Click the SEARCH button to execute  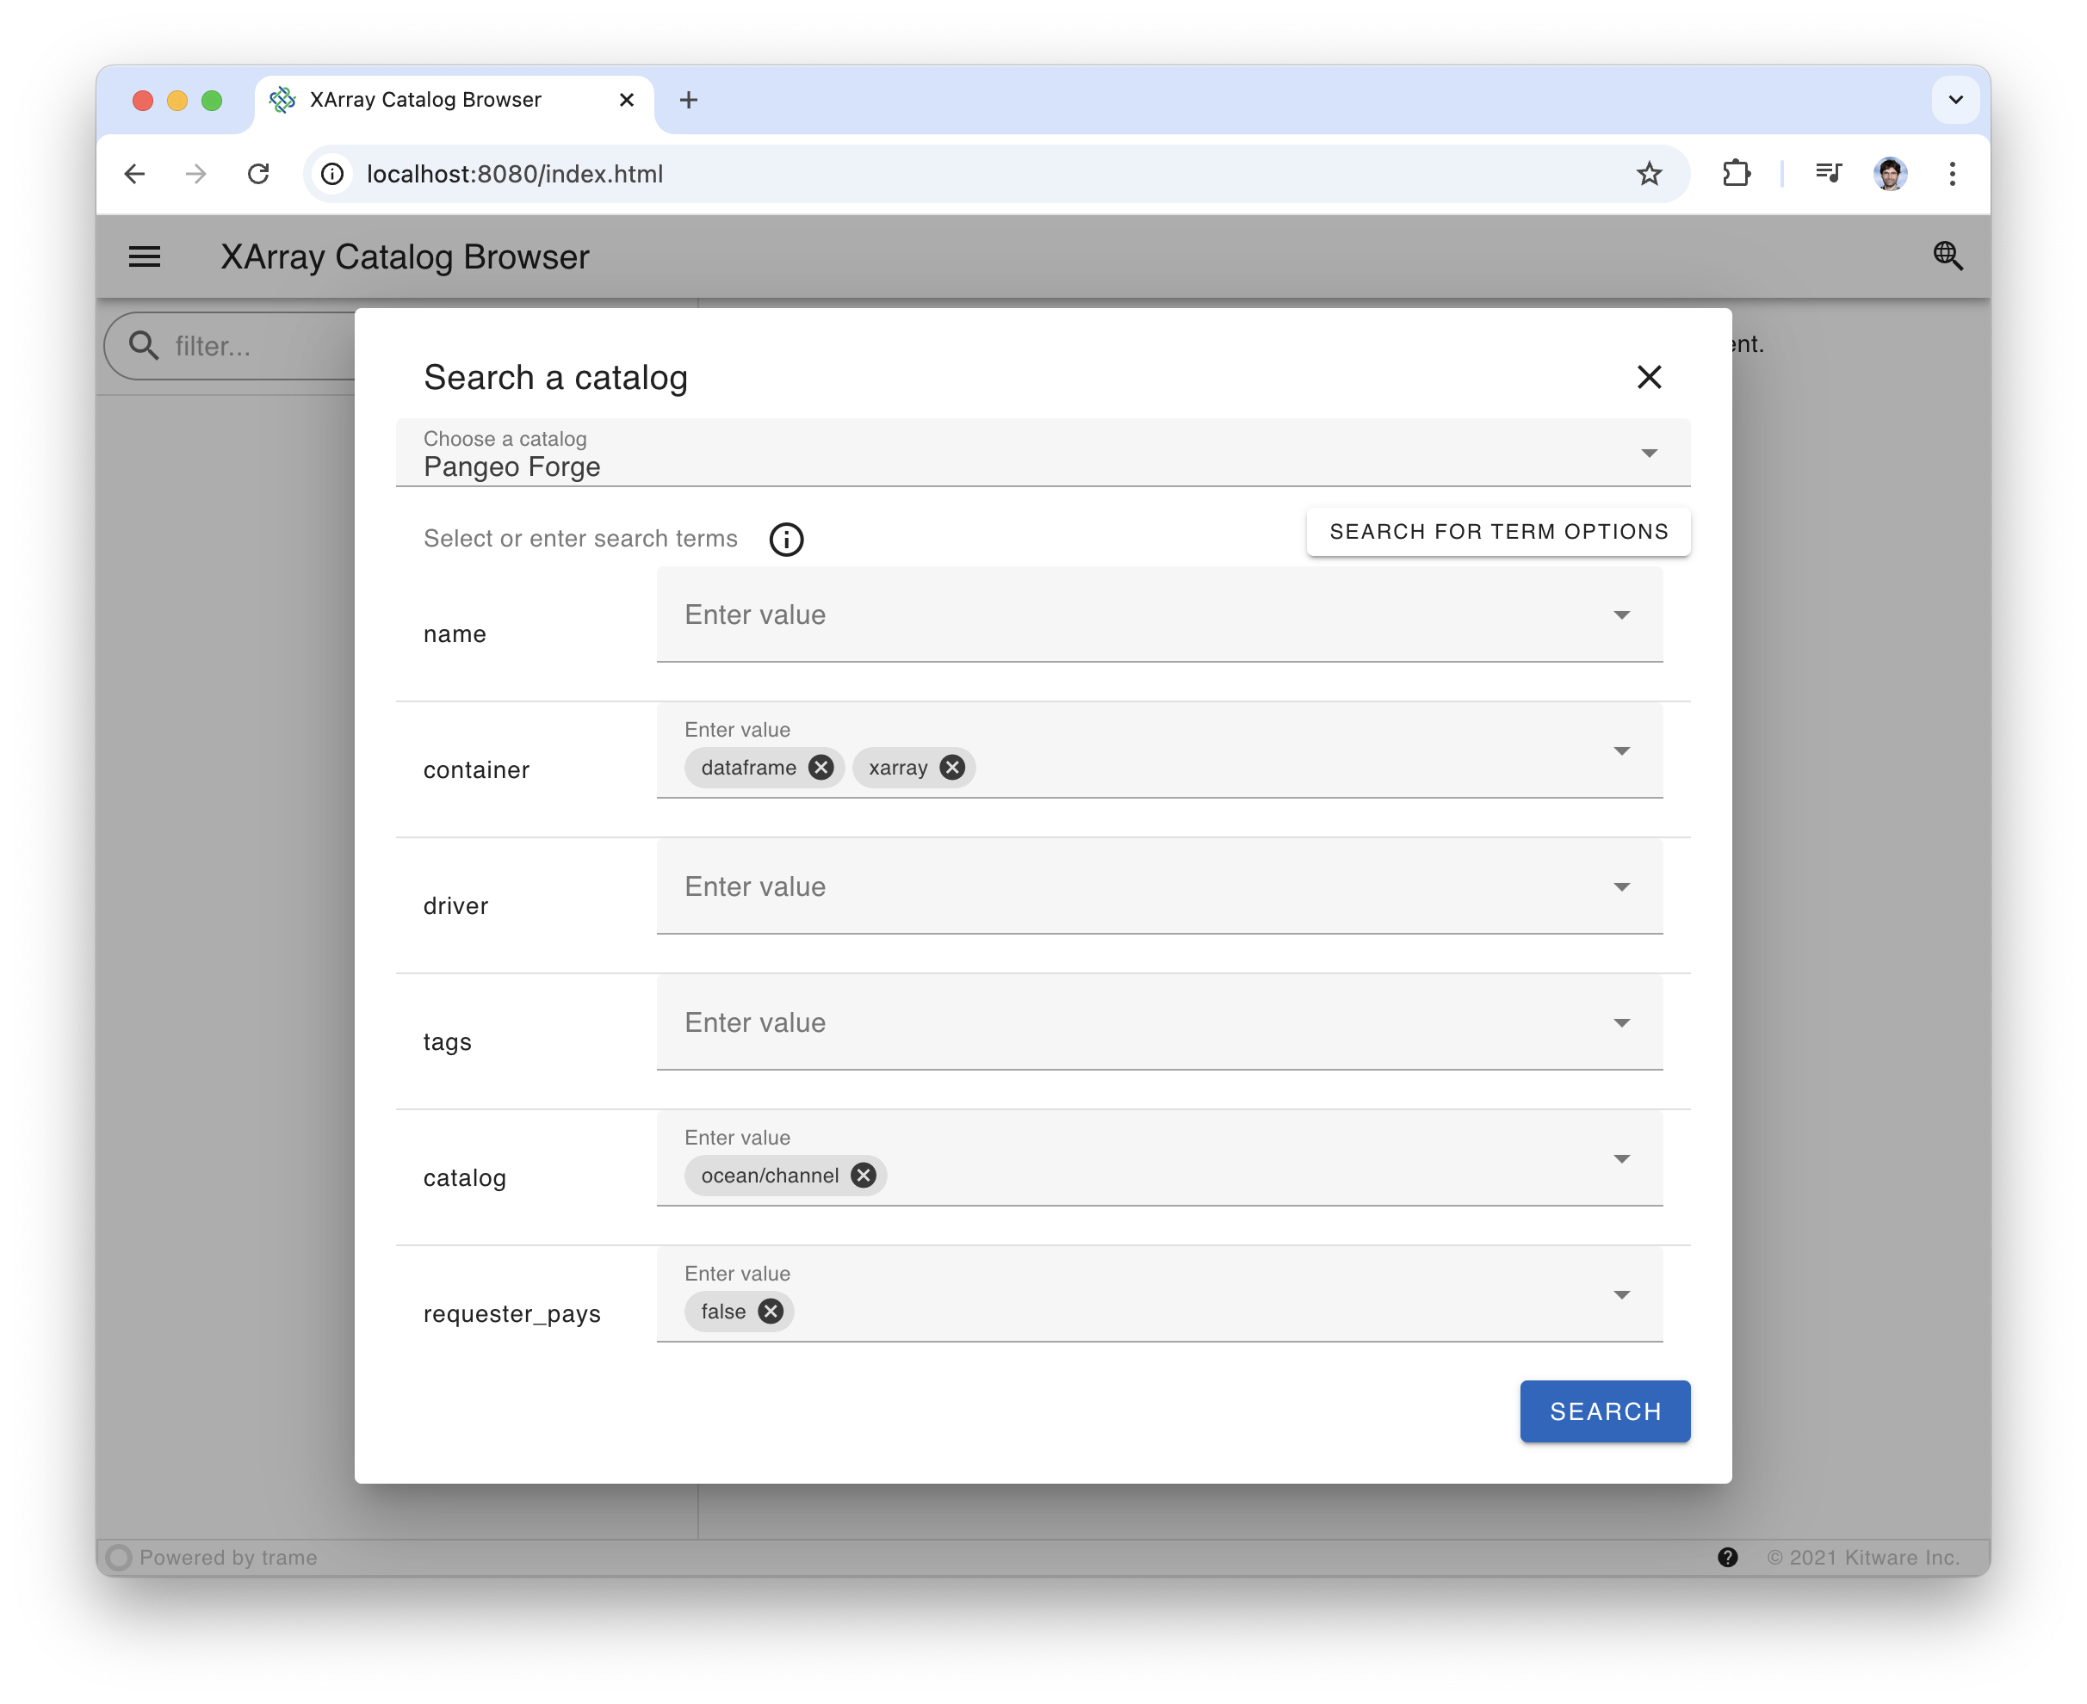coord(1605,1411)
